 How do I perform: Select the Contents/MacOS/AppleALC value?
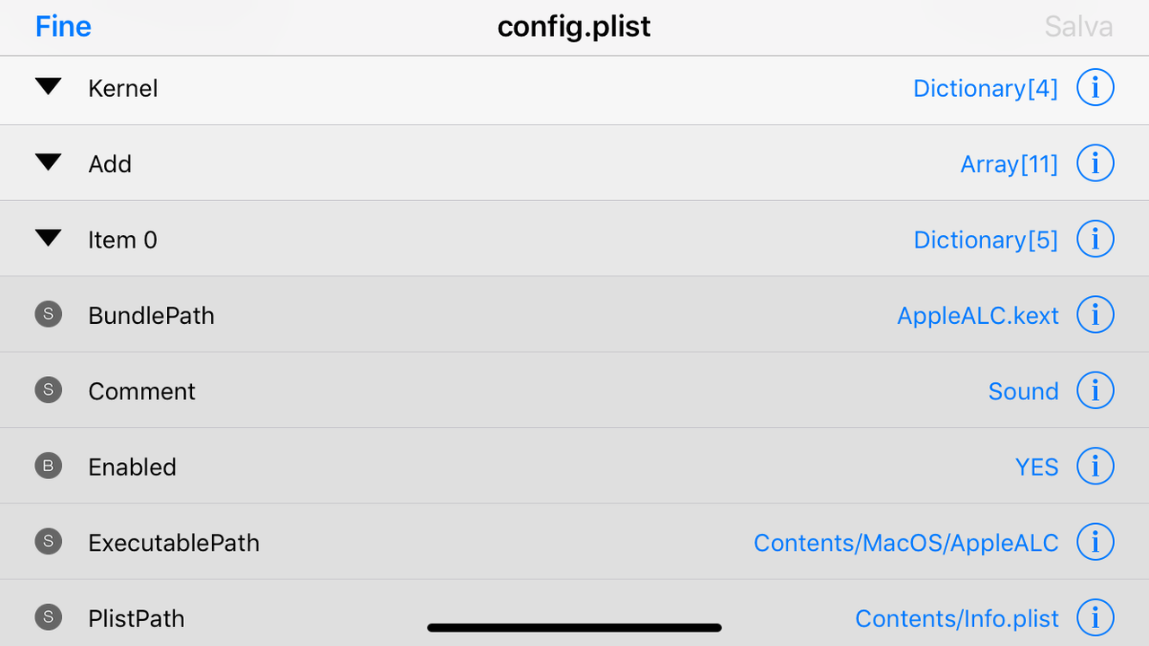pyautogui.click(x=906, y=543)
